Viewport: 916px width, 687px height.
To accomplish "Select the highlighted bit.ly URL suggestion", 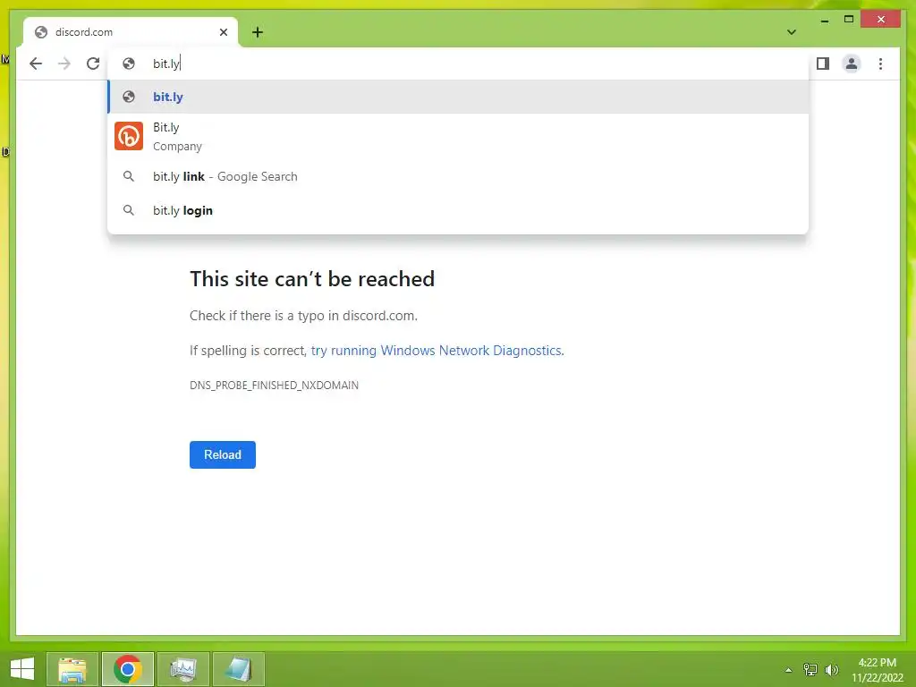I will [x=458, y=97].
